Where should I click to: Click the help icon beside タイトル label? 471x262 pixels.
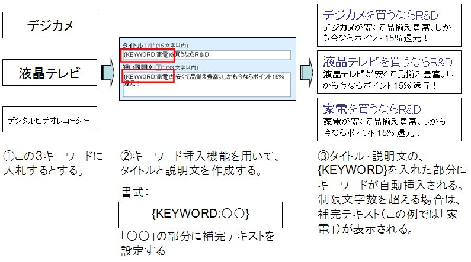coord(148,46)
